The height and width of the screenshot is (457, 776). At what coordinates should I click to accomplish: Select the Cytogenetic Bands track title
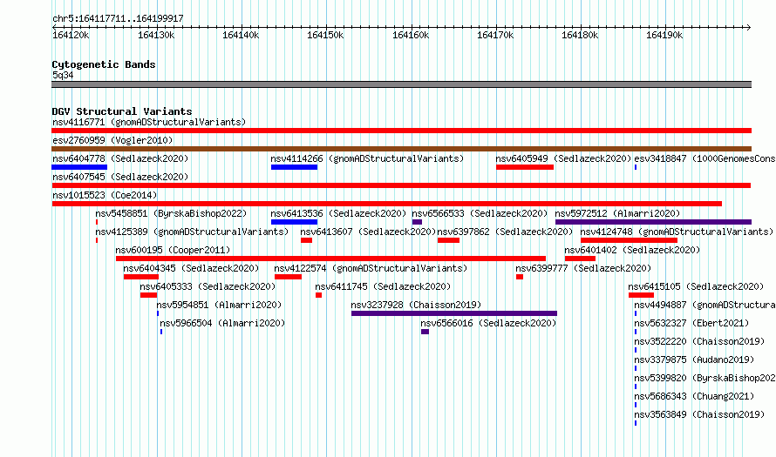coord(104,64)
